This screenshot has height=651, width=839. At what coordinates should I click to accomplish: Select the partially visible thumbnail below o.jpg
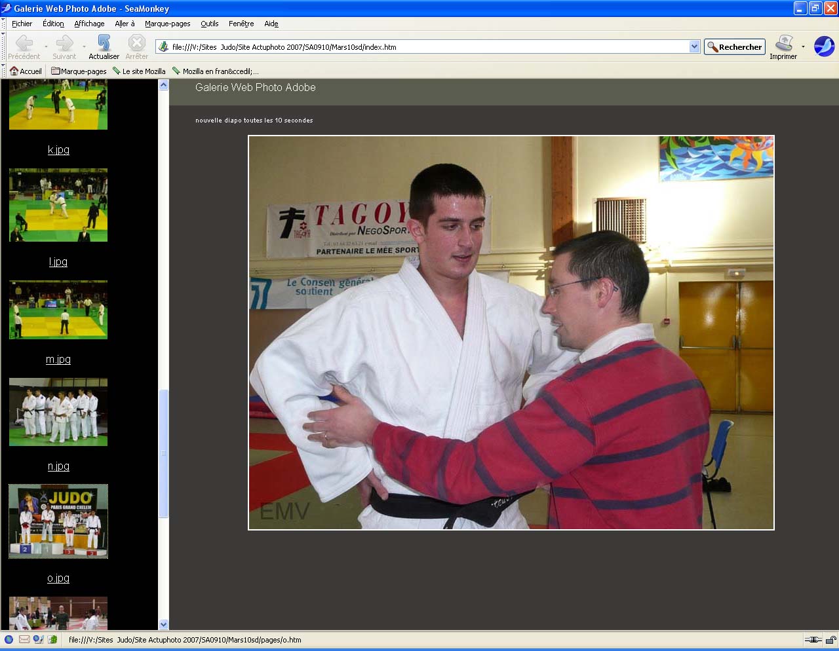(58, 614)
